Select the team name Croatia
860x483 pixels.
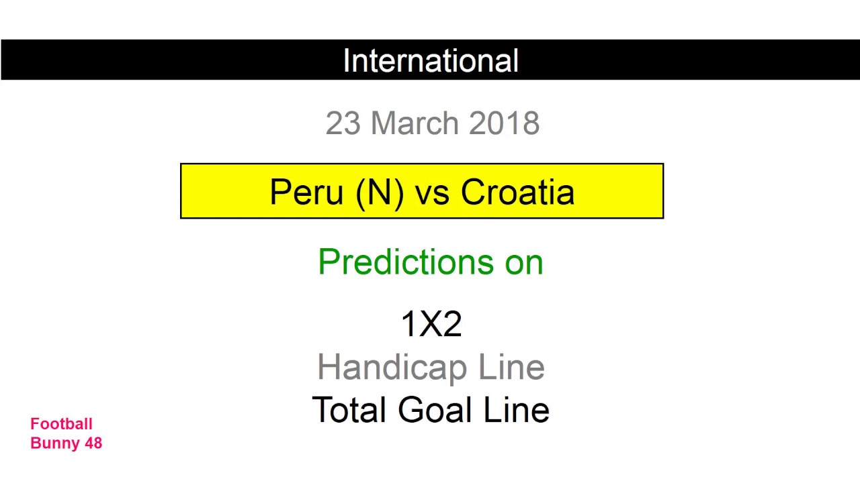[517, 193]
